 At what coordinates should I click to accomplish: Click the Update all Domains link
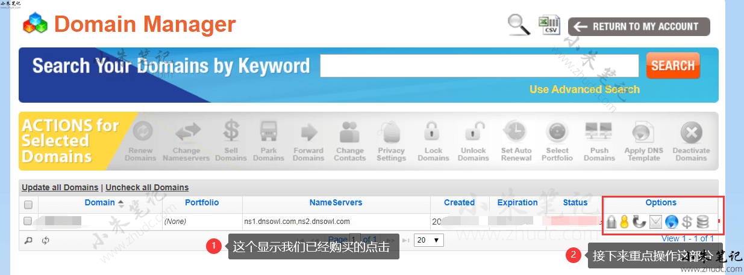coord(60,187)
